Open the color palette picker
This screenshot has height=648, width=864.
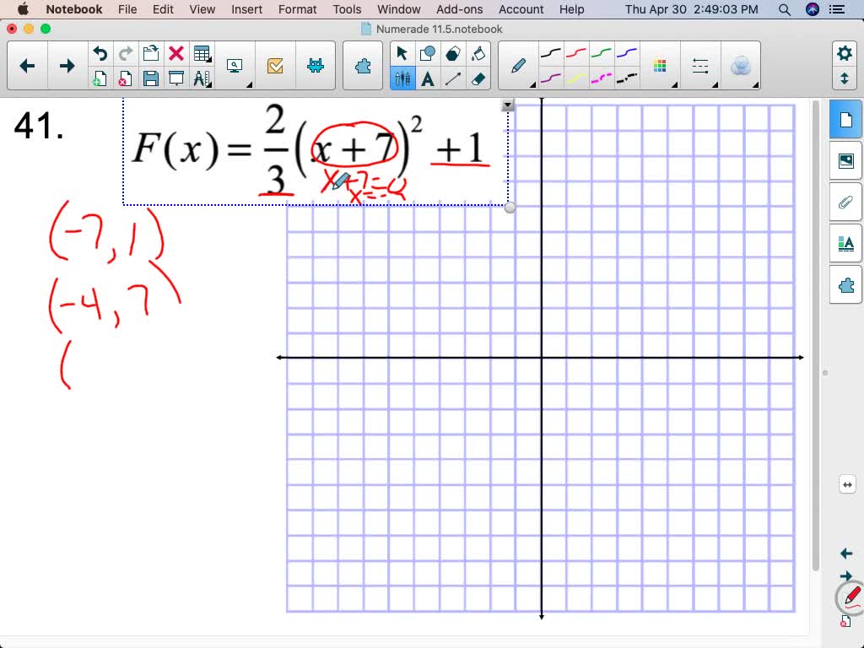tap(661, 66)
